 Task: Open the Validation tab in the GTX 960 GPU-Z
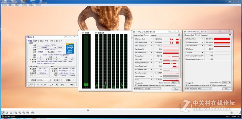tap(153, 35)
